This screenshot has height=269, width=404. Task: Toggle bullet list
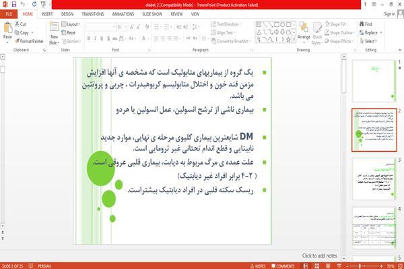(157, 27)
